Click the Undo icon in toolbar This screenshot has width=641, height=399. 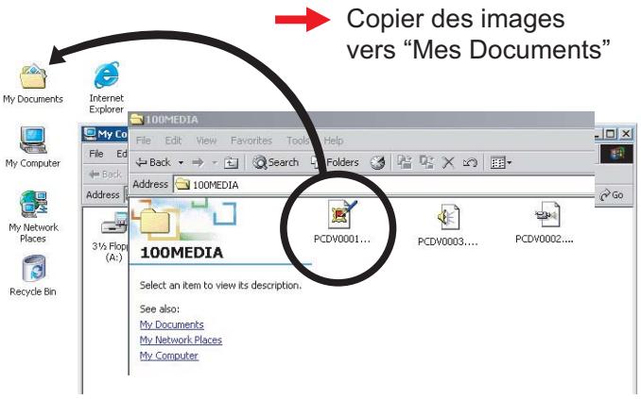(x=470, y=163)
